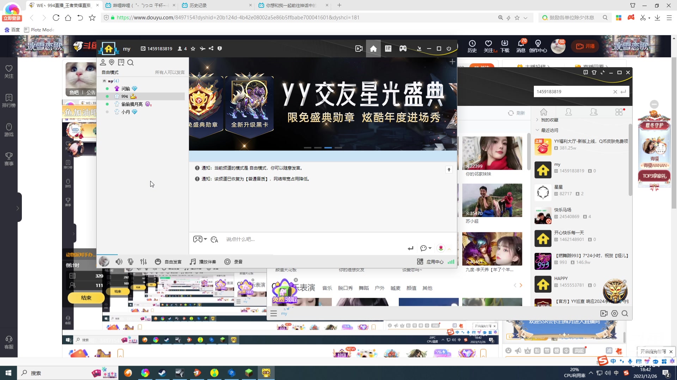Open the audio mixer settings icon
Screen dimensions: 677x380
pos(143,261)
